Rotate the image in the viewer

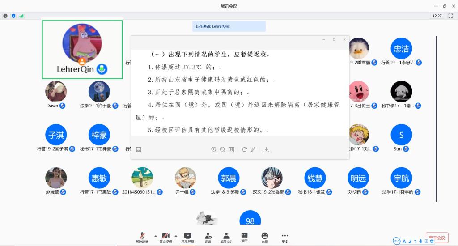click(244, 149)
